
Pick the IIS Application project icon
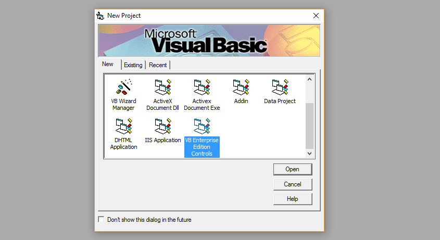point(163,126)
